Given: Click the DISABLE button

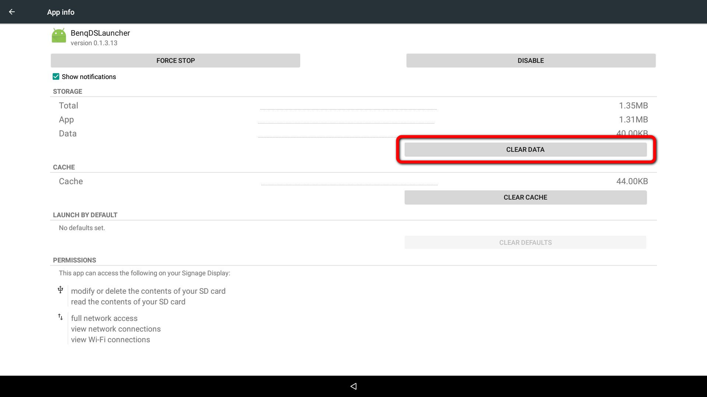Looking at the screenshot, I should tap(530, 60).
